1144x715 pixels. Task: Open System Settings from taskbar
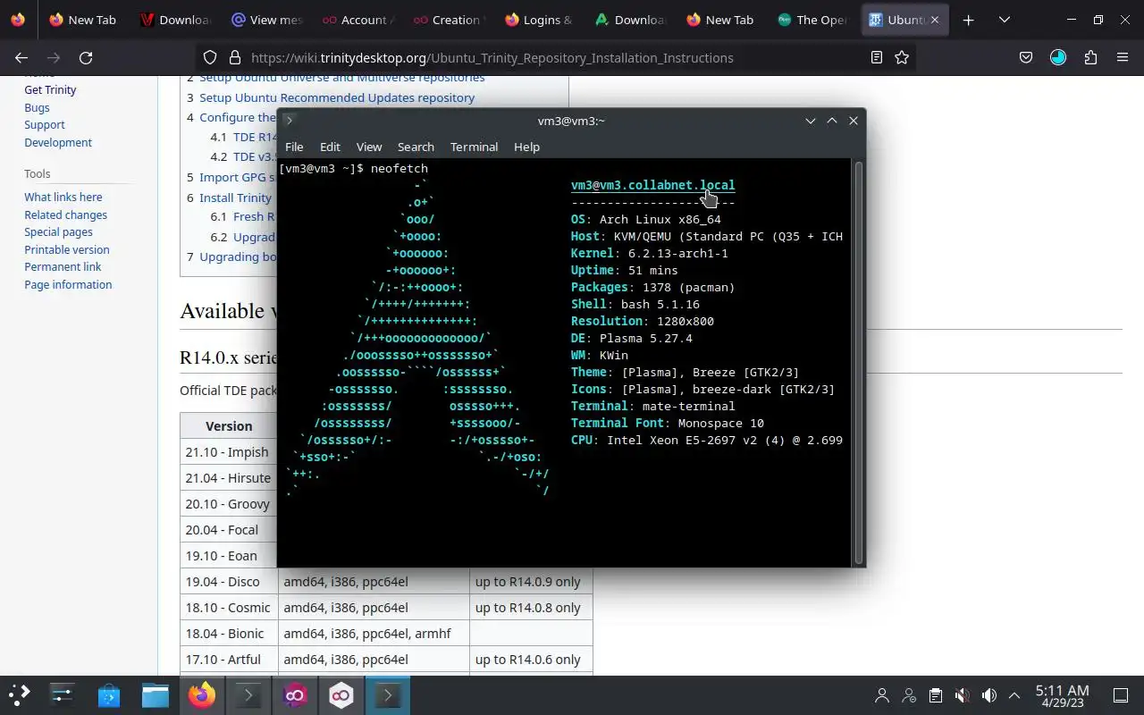[x=63, y=694]
